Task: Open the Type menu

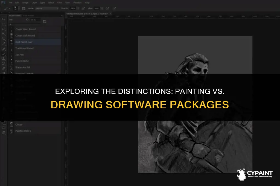Action: 42,3
